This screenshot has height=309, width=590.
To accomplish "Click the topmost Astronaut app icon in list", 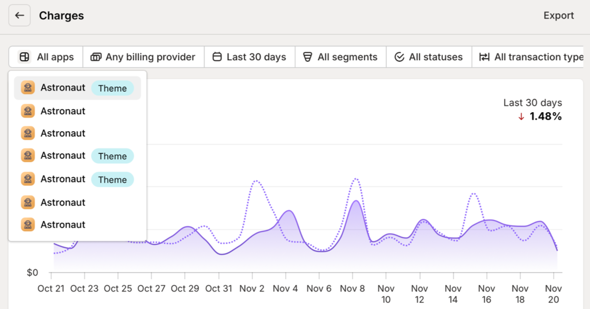I will (x=28, y=88).
